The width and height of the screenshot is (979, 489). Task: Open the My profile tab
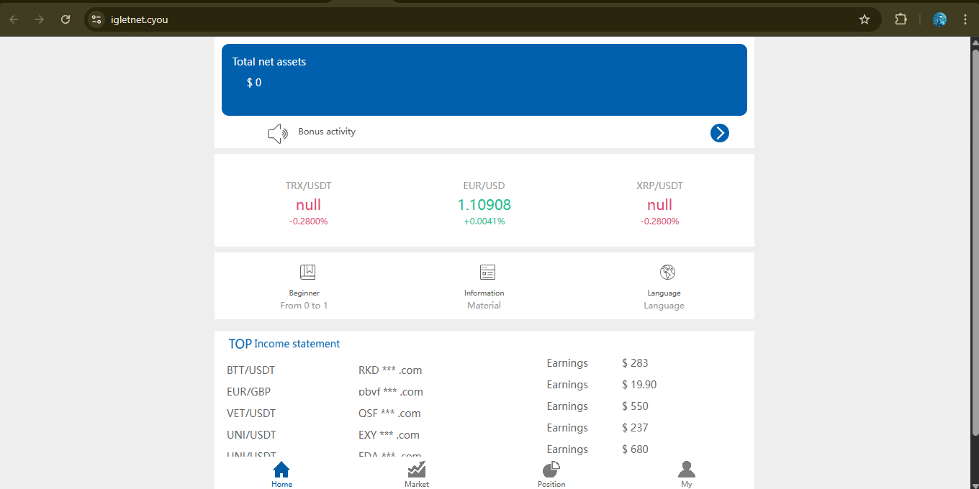tap(686, 474)
